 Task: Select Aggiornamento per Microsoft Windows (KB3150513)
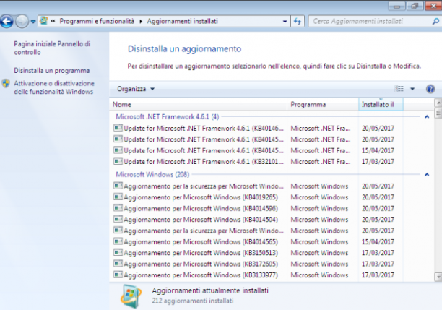coord(258,253)
